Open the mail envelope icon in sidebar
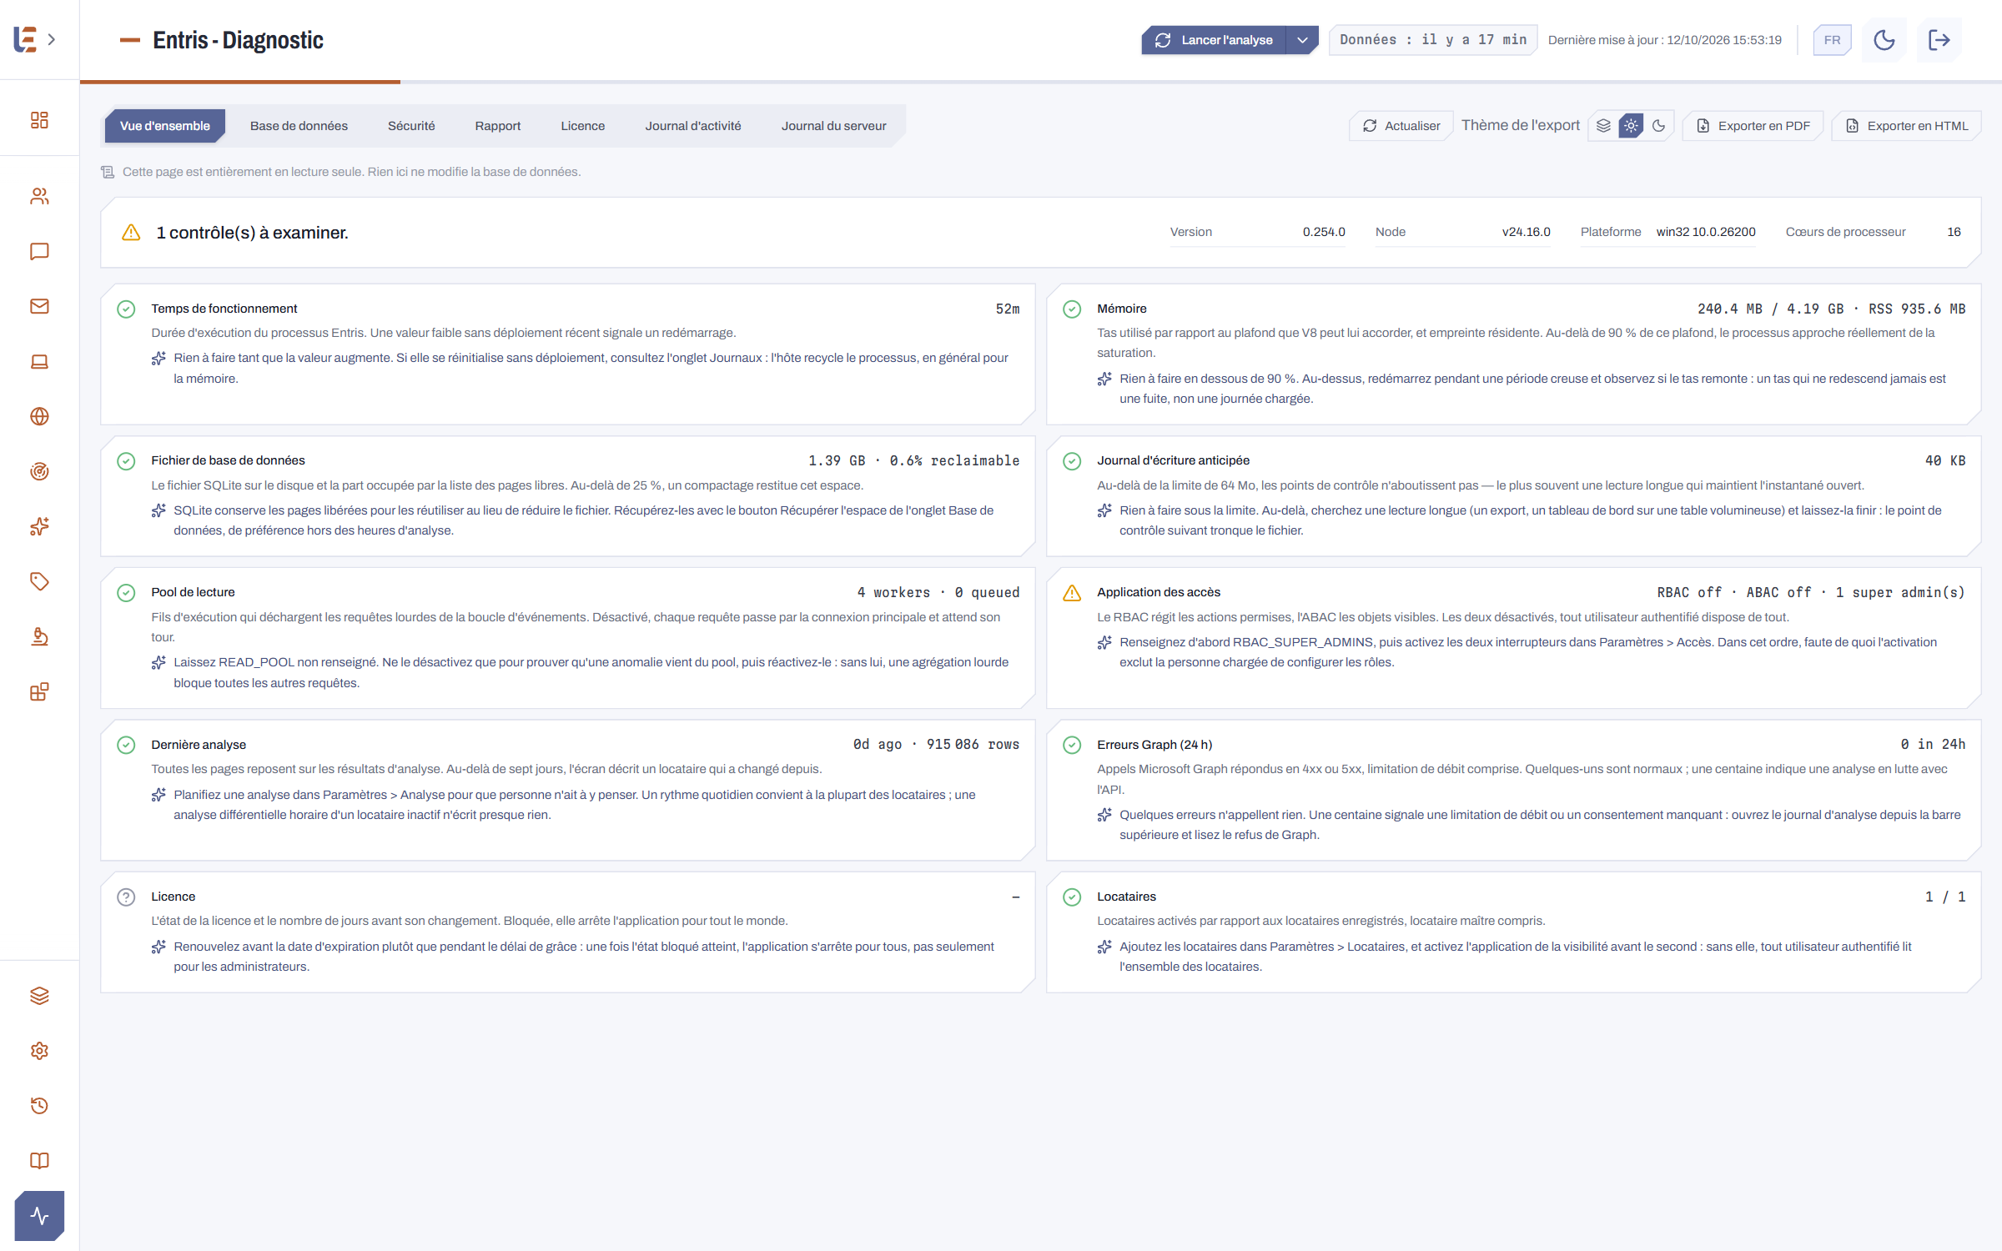 tap(39, 306)
